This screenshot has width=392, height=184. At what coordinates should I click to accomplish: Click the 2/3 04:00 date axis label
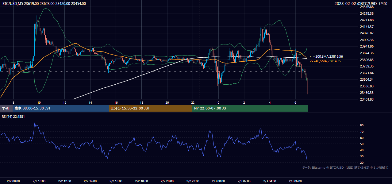tap(270, 181)
